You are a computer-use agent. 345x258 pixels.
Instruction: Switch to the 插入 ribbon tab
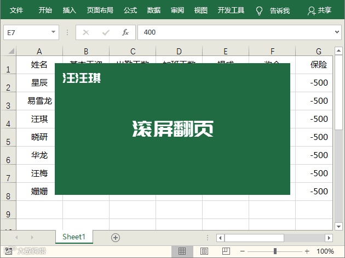70,10
